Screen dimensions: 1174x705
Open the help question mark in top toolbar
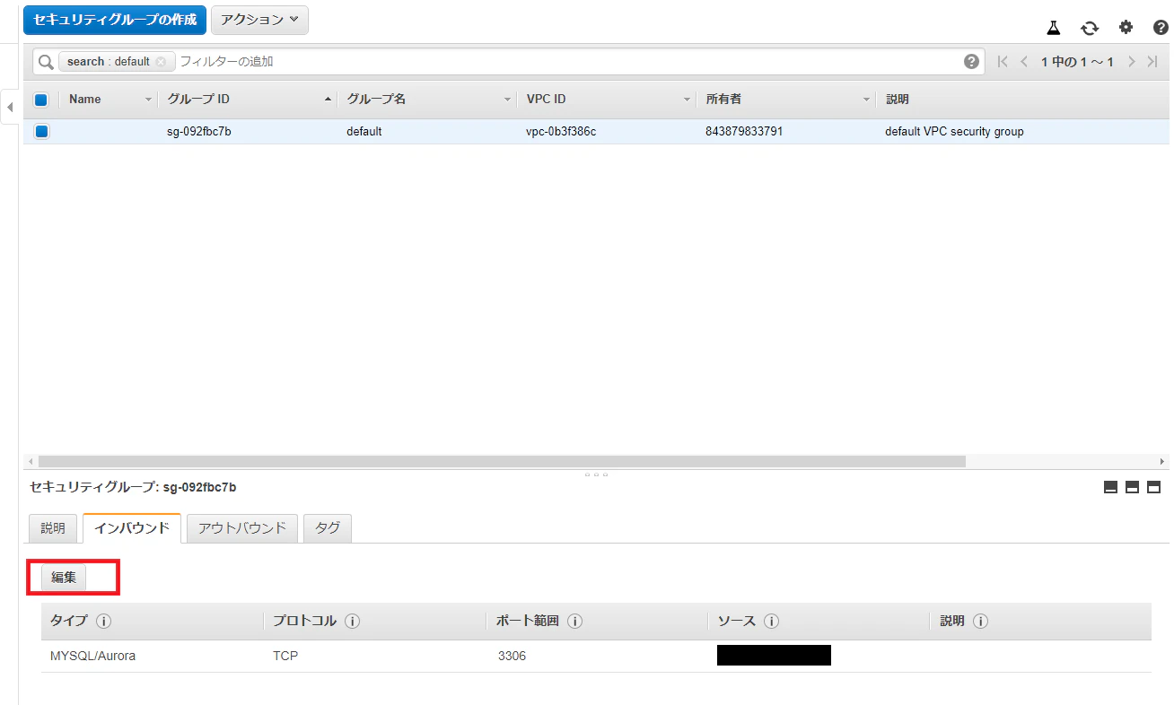click(1161, 28)
